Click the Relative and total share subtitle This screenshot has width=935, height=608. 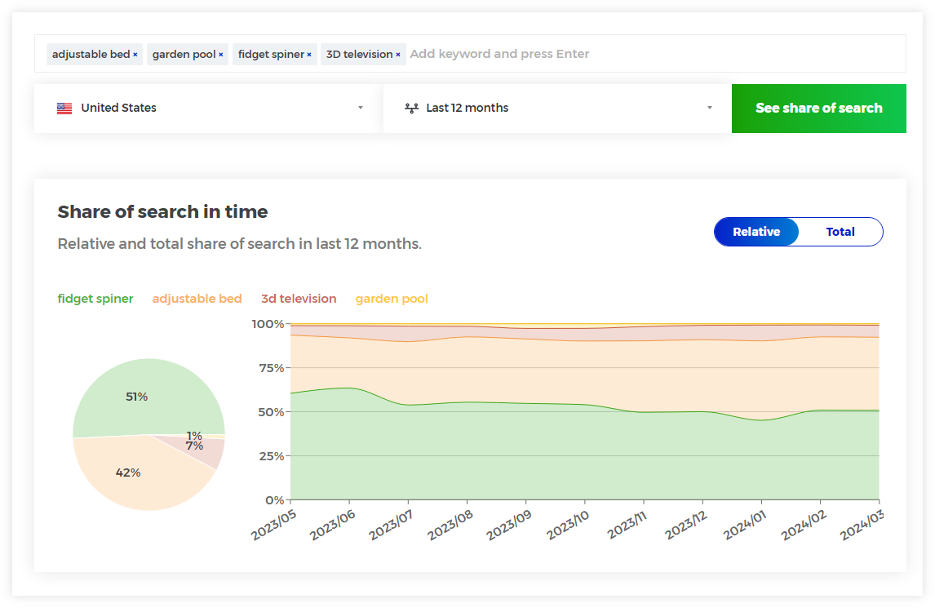click(x=239, y=244)
